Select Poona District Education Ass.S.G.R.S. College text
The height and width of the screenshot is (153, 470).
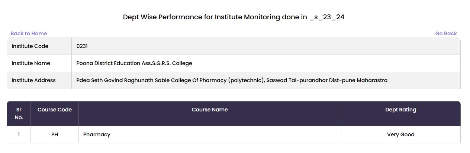click(x=134, y=64)
